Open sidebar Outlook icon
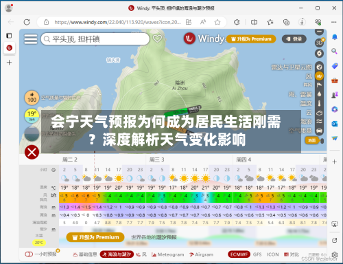This screenshot has height=264, width=343. [335, 124]
